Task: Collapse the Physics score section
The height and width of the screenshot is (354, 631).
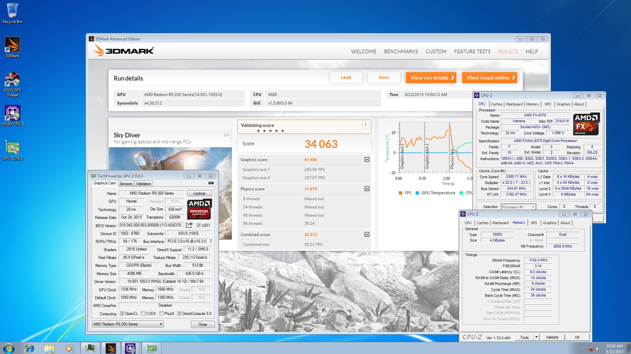Action: click(x=367, y=189)
